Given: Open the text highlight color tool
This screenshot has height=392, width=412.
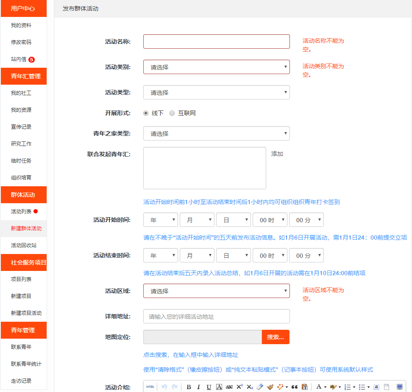Looking at the screenshot, I should 333,387.
